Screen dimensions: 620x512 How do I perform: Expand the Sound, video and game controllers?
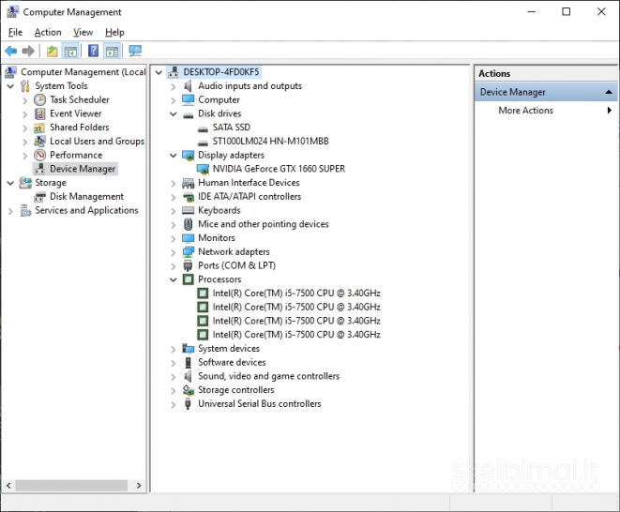point(174,377)
